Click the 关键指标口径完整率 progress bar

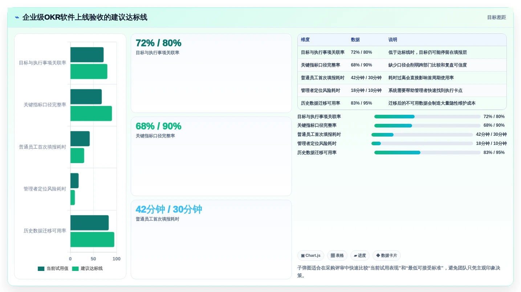pyautogui.click(x=427, y=126)
